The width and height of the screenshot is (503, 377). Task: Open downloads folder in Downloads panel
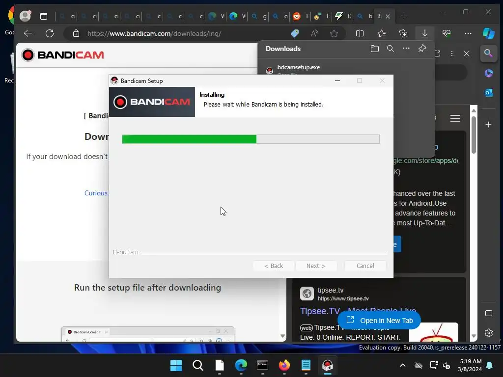coord(375,49)
